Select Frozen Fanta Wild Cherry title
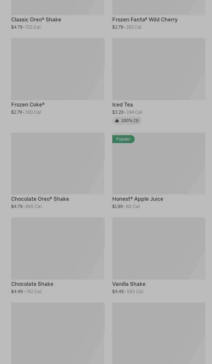Viewport: 212px width, 364px height. [x=145, y=20]
